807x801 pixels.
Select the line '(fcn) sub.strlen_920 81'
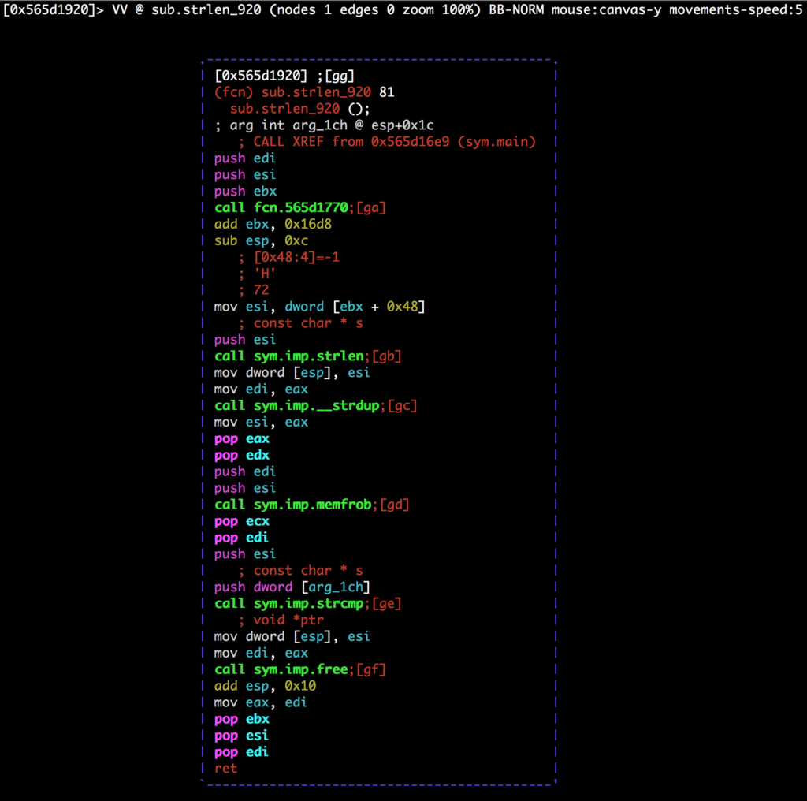click(304, 92)
